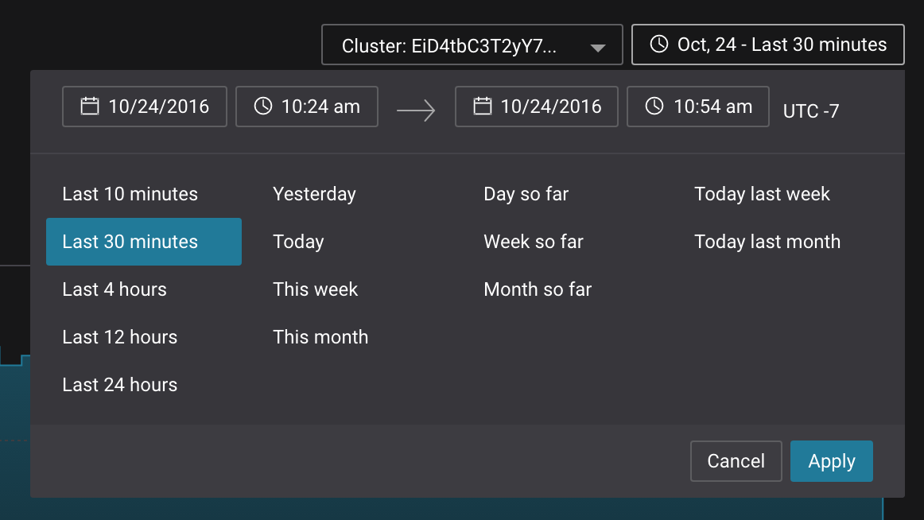Pick the Last 4 hours range
The height and width of the screenshot is (520, 924).
click(115, 289)
